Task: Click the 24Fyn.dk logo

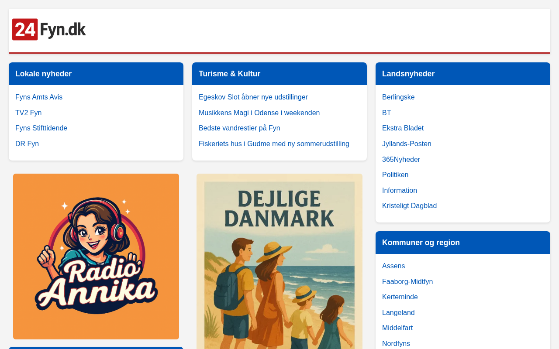Action: 49,30
